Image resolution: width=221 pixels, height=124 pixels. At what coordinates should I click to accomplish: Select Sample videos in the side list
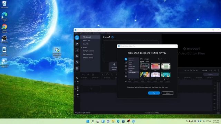[88, 51]
